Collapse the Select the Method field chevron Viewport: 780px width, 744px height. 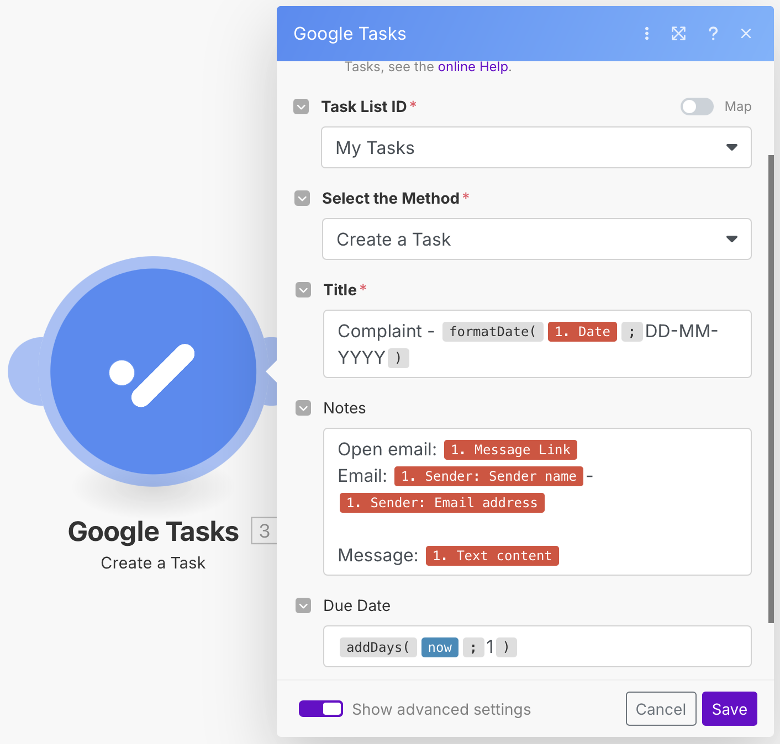(x=302, y=198)
